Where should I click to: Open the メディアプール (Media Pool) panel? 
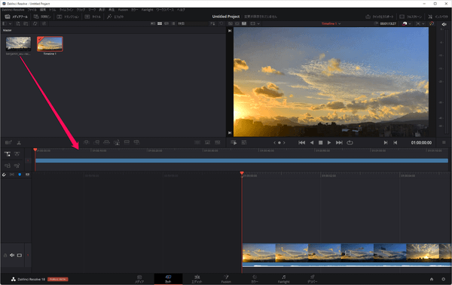point(16,17)
